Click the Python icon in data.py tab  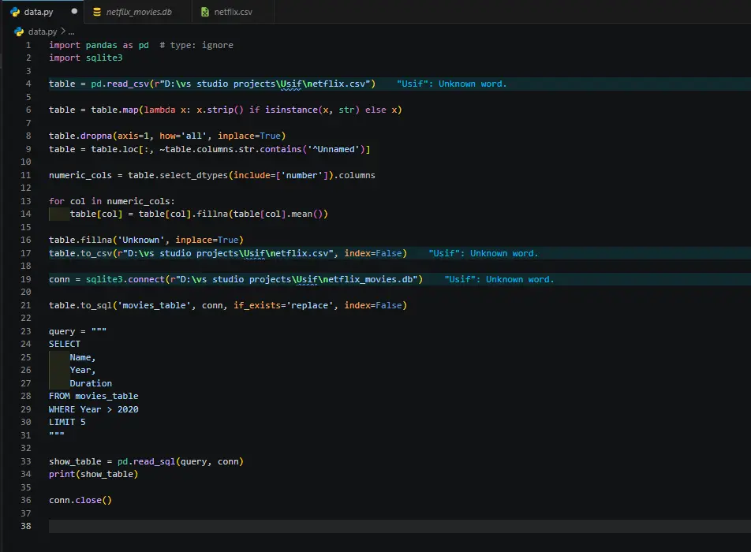[14, 12]
